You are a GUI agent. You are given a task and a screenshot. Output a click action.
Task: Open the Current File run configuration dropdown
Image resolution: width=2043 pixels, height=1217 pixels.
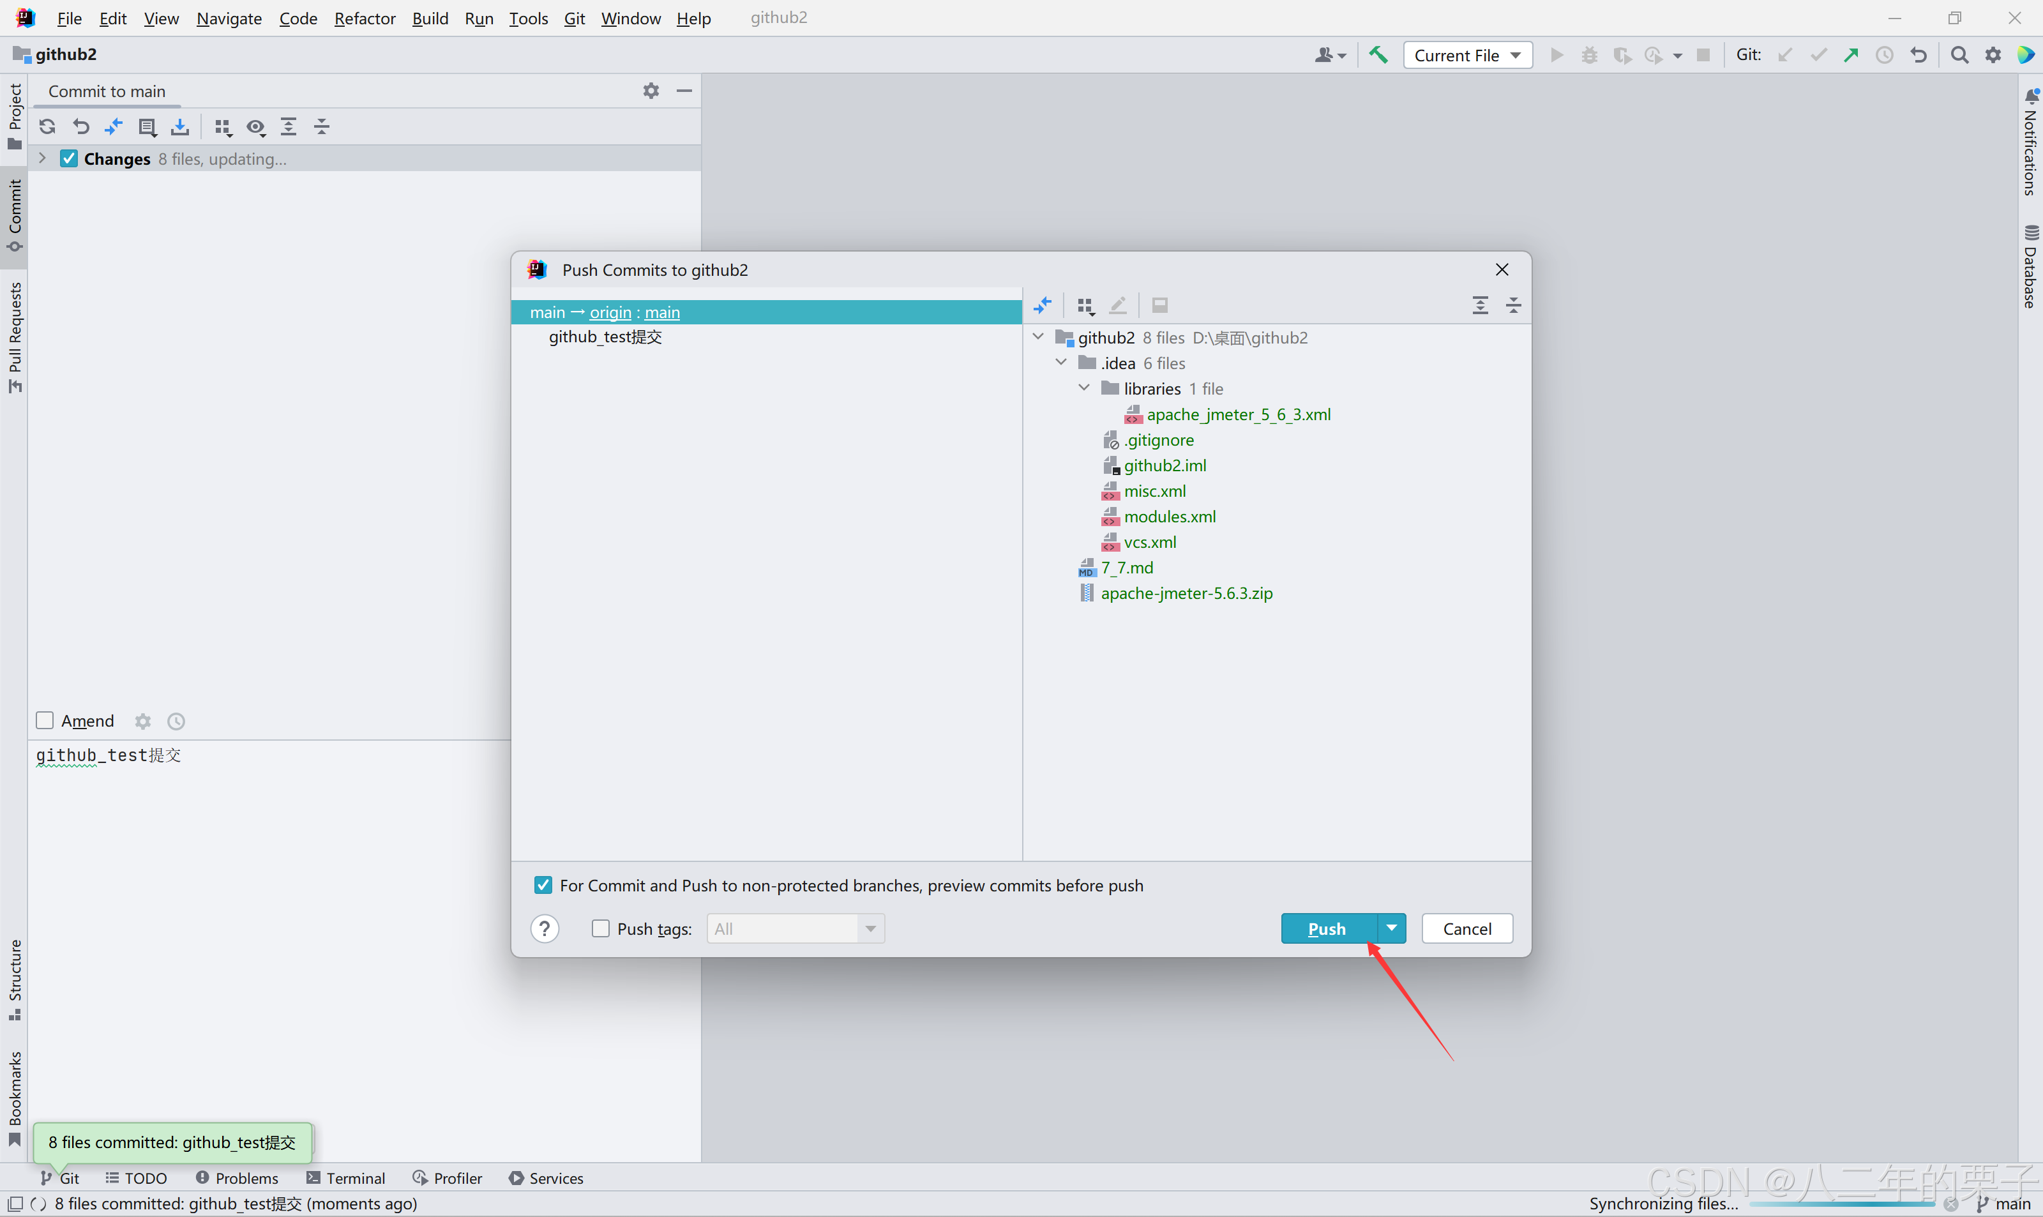1468,55
